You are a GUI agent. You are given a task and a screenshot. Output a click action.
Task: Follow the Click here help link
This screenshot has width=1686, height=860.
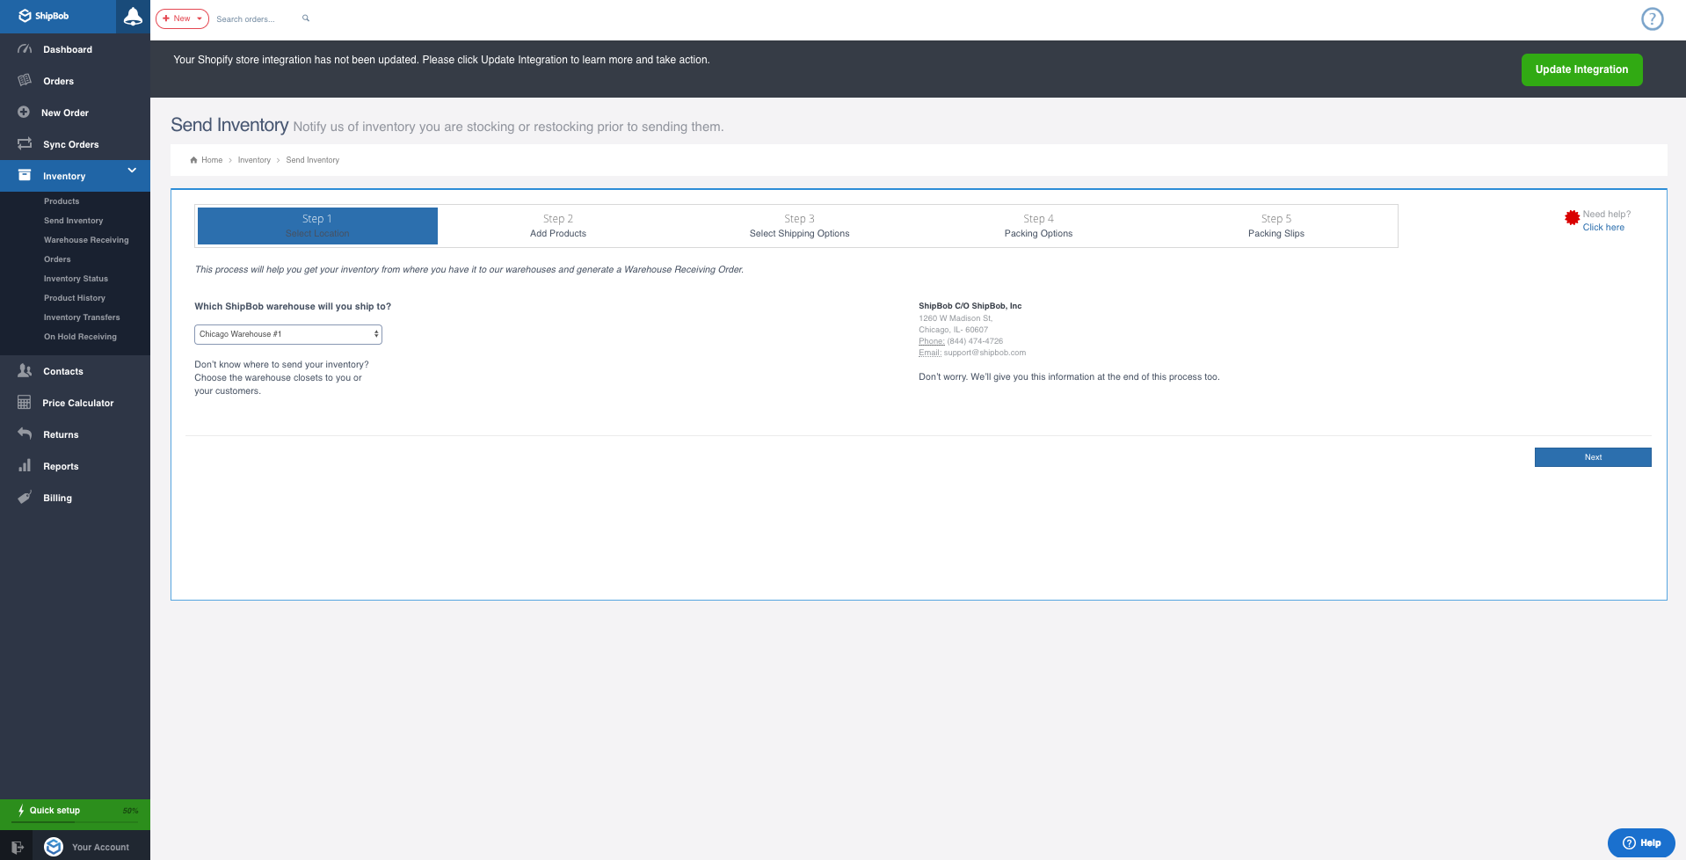(1602, 228)
